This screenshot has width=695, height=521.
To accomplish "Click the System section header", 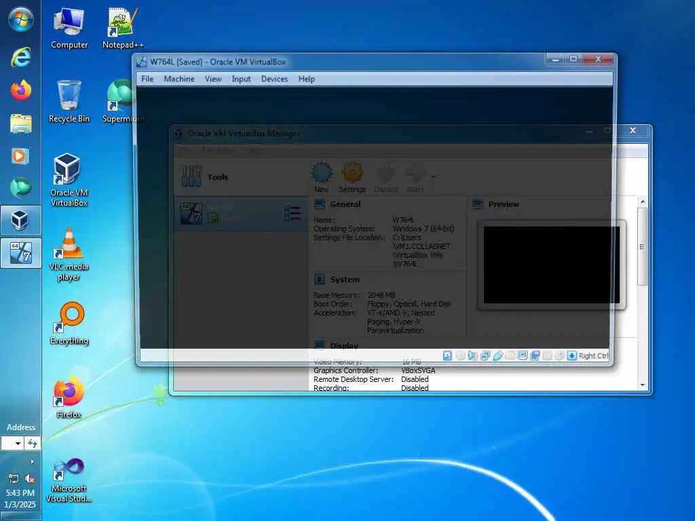I will [345, 279].
